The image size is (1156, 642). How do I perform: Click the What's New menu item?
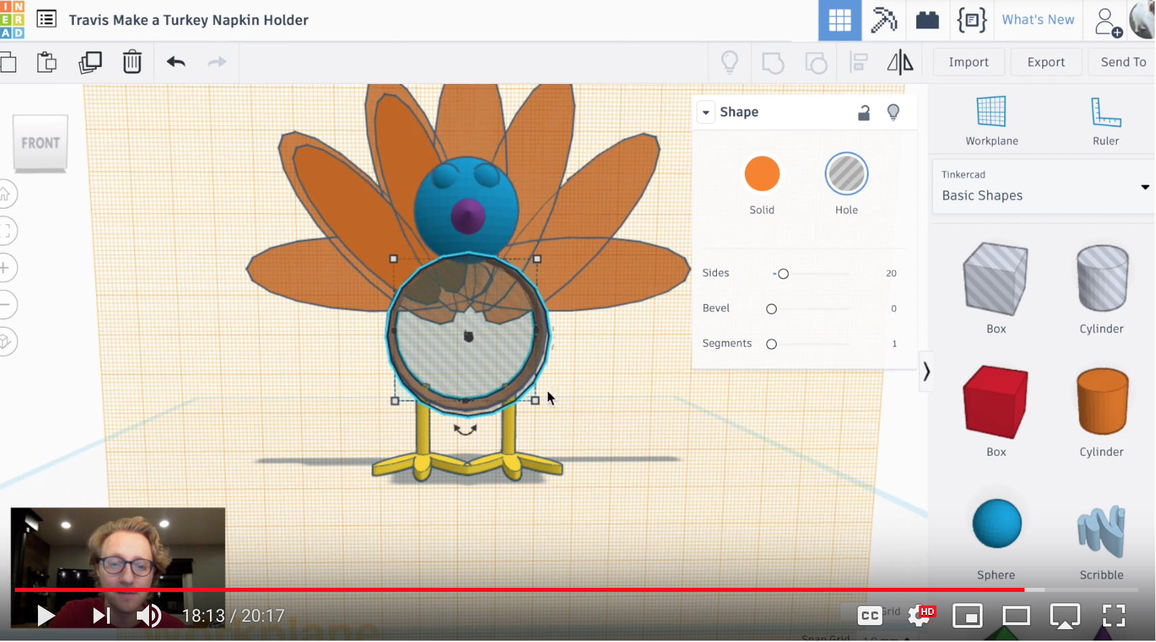tap(1037, 20)
